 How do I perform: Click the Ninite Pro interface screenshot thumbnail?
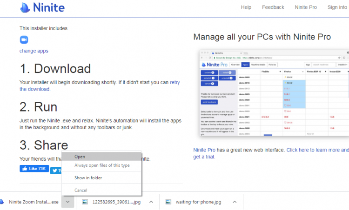[274, 93]
